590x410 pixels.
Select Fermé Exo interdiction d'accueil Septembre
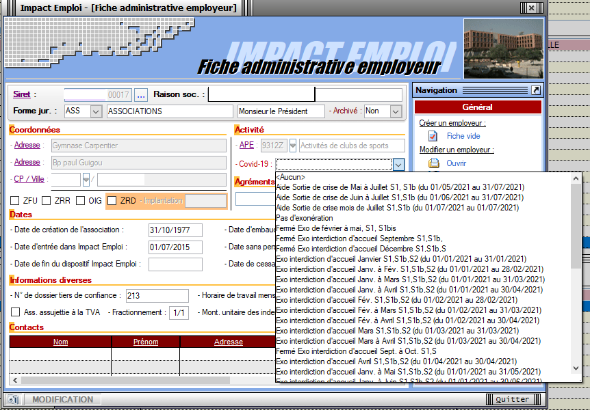pos(359,238)
